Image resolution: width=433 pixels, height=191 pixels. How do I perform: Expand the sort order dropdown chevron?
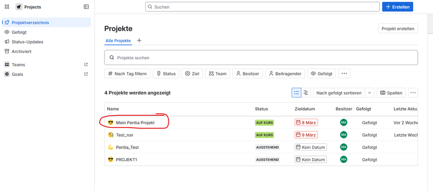pyautogui.click(x=369, y=93)
